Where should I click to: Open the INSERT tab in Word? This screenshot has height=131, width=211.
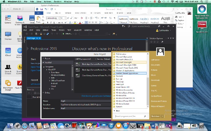(x=58, y=13)
